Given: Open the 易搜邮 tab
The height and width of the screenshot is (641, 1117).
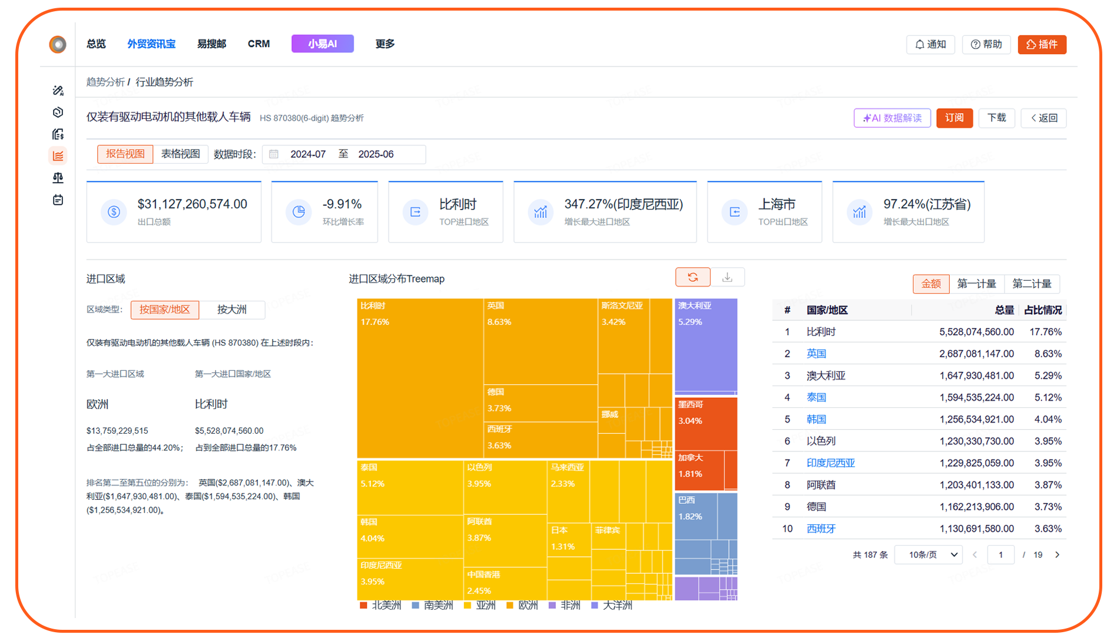Looking at the screenshot, I should coord(211,44).
